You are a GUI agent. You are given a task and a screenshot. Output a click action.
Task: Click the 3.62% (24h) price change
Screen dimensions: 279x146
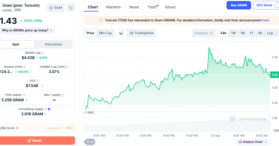(31, 21)
